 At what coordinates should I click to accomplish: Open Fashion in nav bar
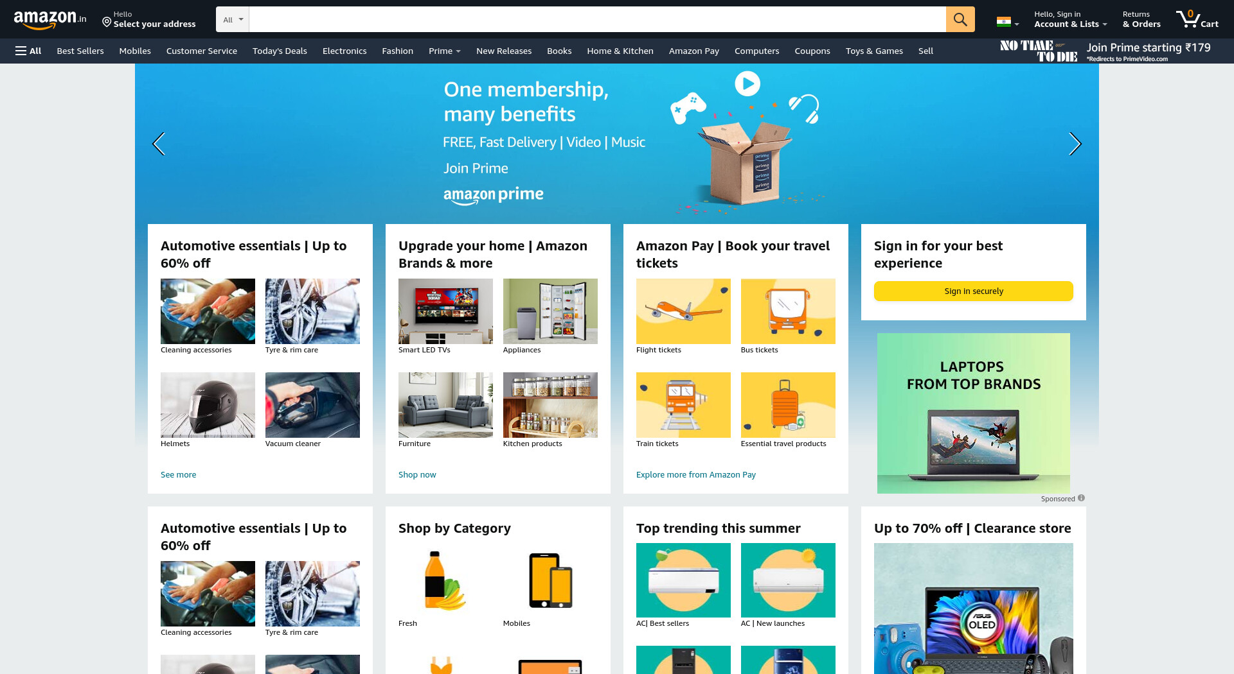pos(398,51)
